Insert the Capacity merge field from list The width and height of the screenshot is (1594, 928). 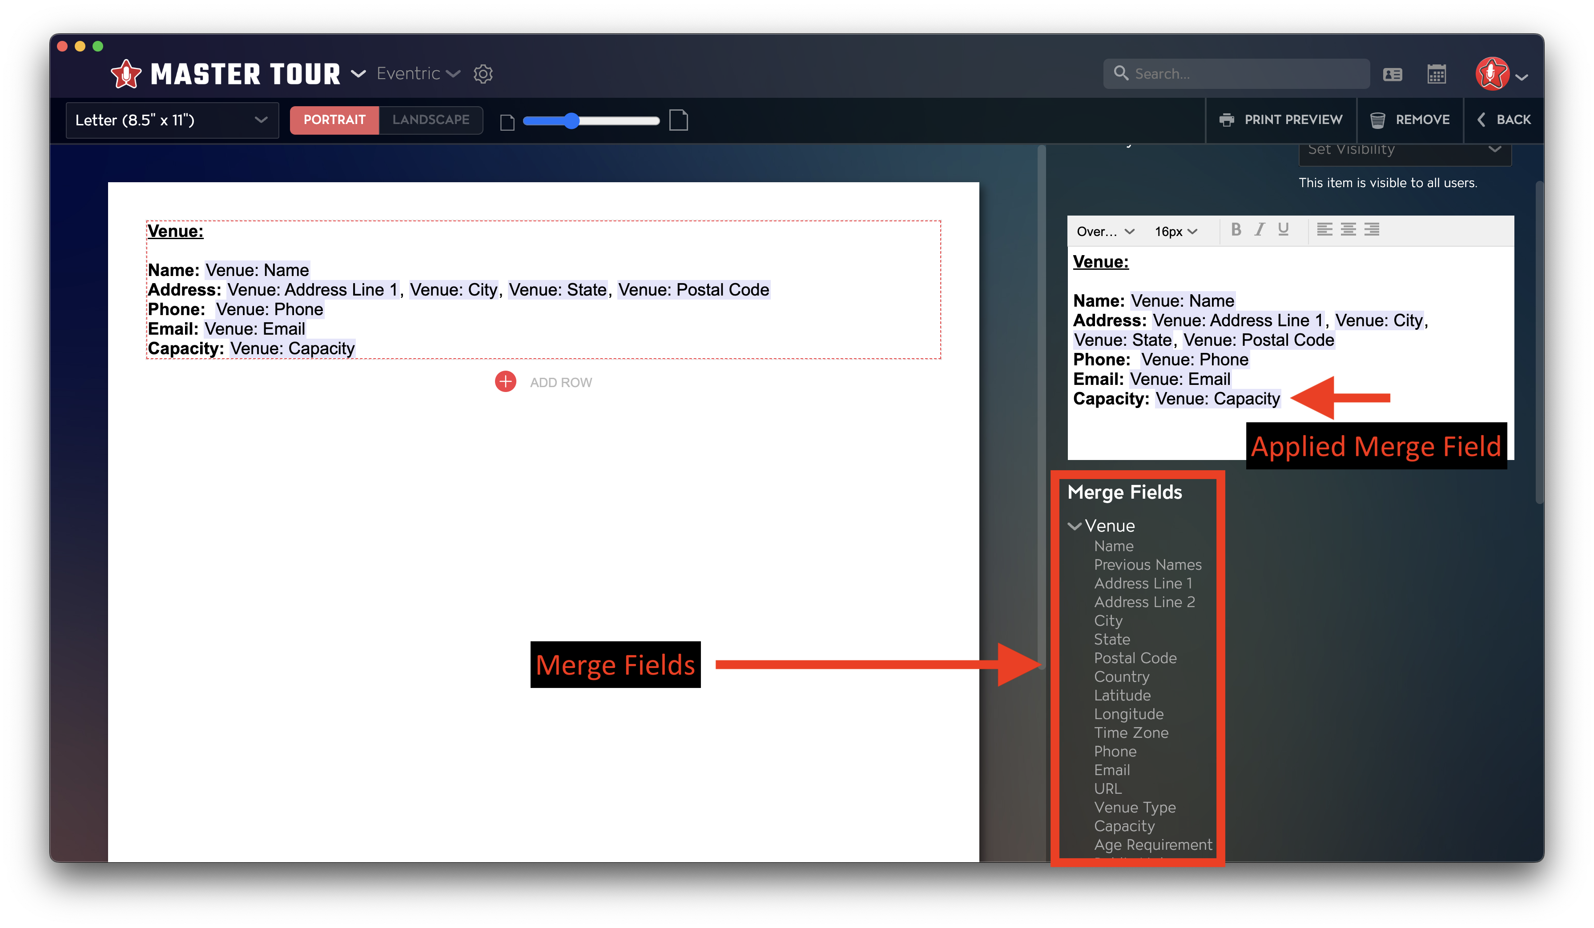point(1124,826)
